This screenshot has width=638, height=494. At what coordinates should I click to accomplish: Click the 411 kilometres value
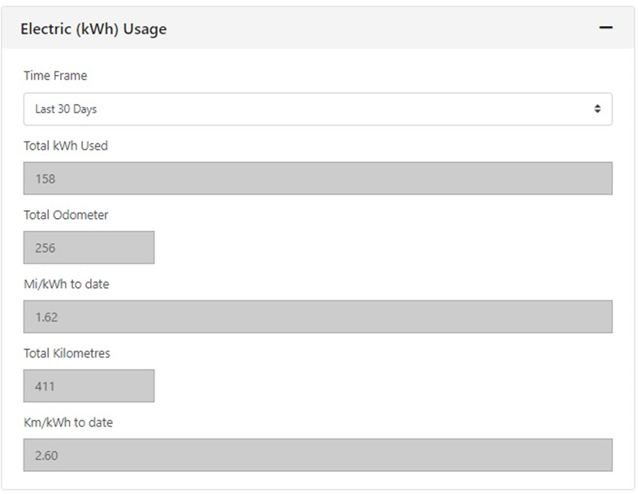45,386
